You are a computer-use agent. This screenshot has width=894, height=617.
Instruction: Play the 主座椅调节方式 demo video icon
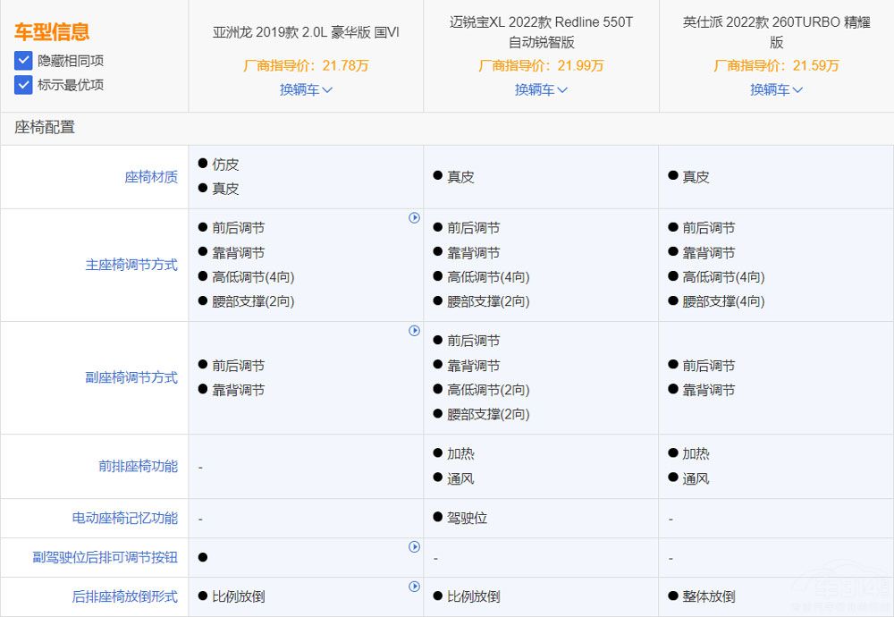(414, 217)
